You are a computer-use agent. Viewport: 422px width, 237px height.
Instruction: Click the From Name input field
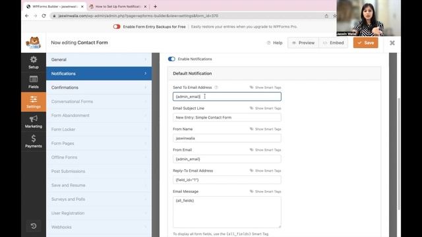227,138
